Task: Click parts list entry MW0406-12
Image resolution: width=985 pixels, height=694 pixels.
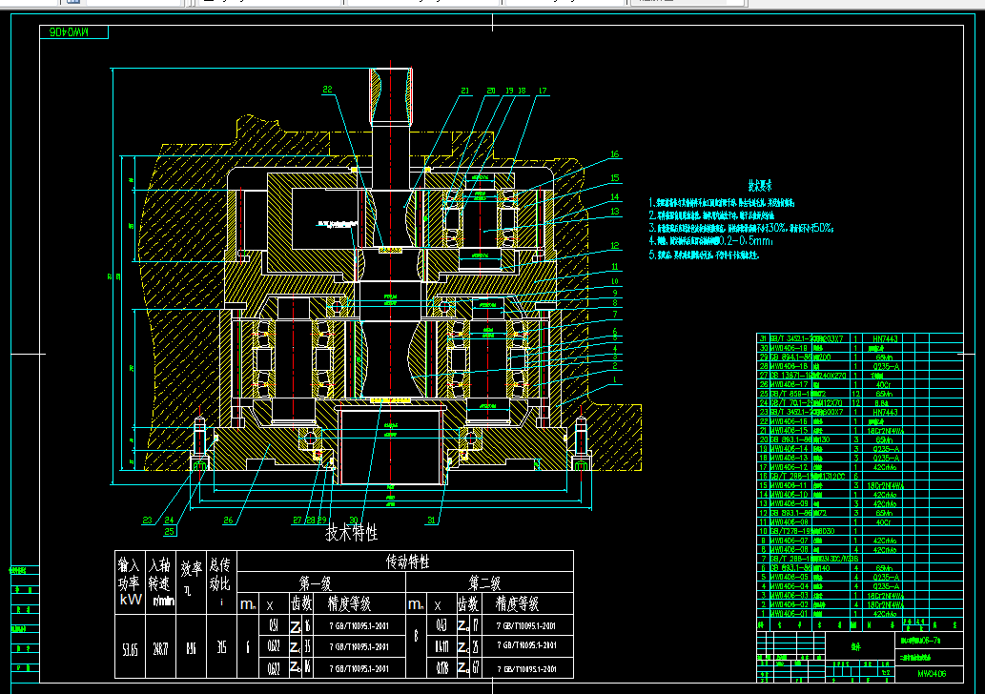Action: tap(789, 467)
